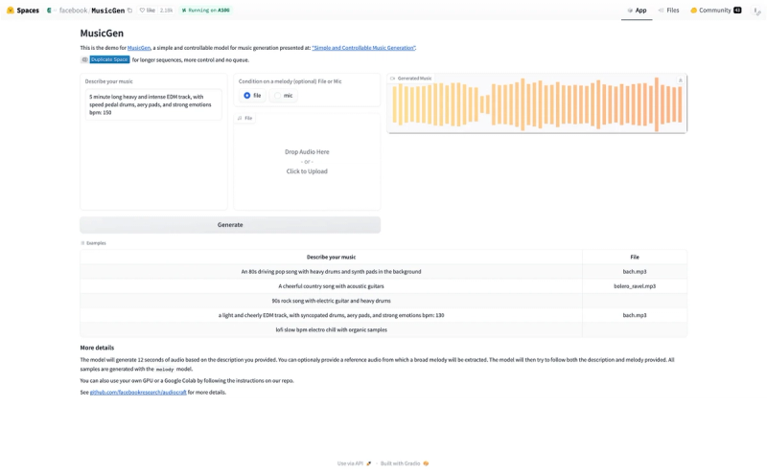Image resolution: width=767 pixels, height=474 pixels.
Task: Click the File column header
Action: (x=635, y=257)
